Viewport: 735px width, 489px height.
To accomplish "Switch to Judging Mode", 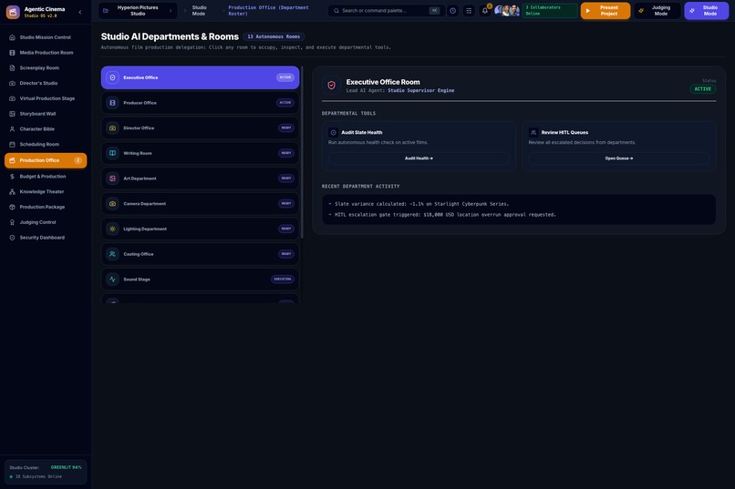I will 657,11.
